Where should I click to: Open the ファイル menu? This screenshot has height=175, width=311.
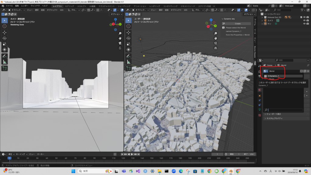pos(9,6)
